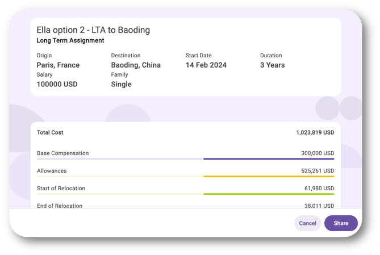Click the Base Compensation purple progress bar
The image size is (380, 255).
(269, 159)
